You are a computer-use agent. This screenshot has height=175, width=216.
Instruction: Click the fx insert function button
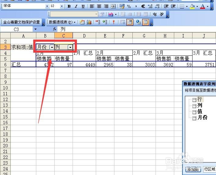point(55,29)
